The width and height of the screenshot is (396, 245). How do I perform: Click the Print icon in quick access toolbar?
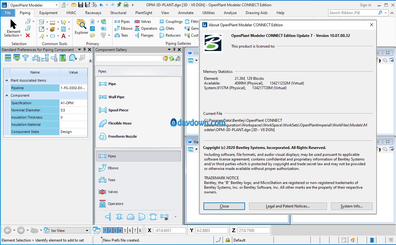[126, 5]
